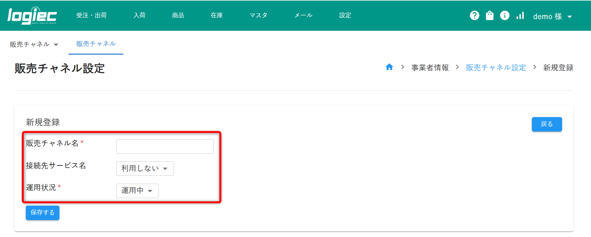
Task: Go to home via breadcrumb house icon
Action: (389, 67)
